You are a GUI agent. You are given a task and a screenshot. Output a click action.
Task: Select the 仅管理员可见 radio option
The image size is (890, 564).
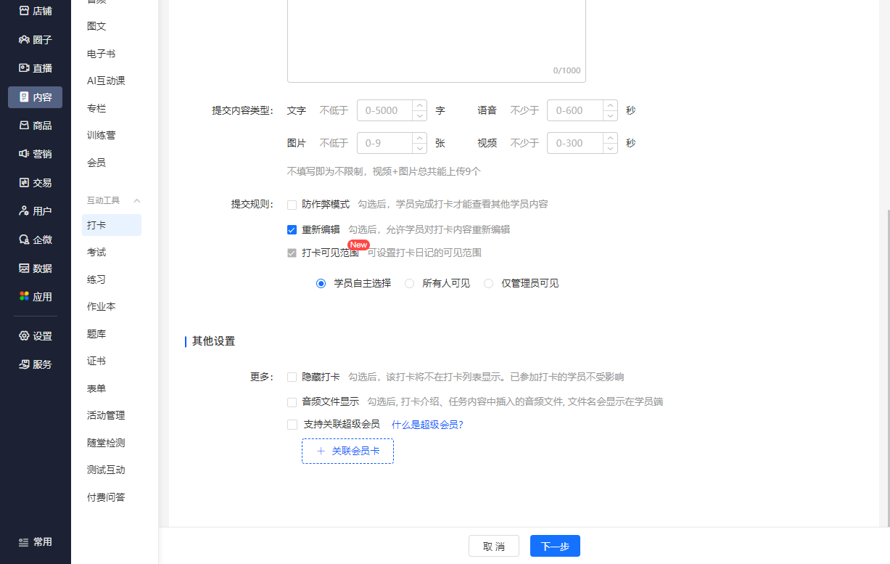[488, 283]
